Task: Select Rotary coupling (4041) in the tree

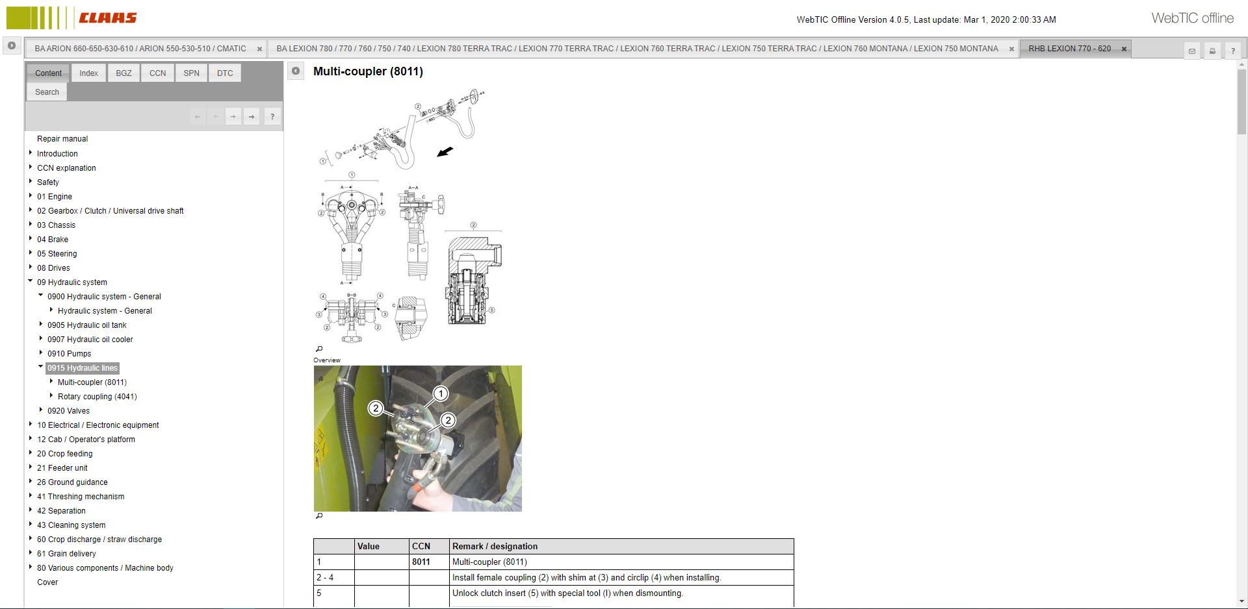Action: point(97,396)
